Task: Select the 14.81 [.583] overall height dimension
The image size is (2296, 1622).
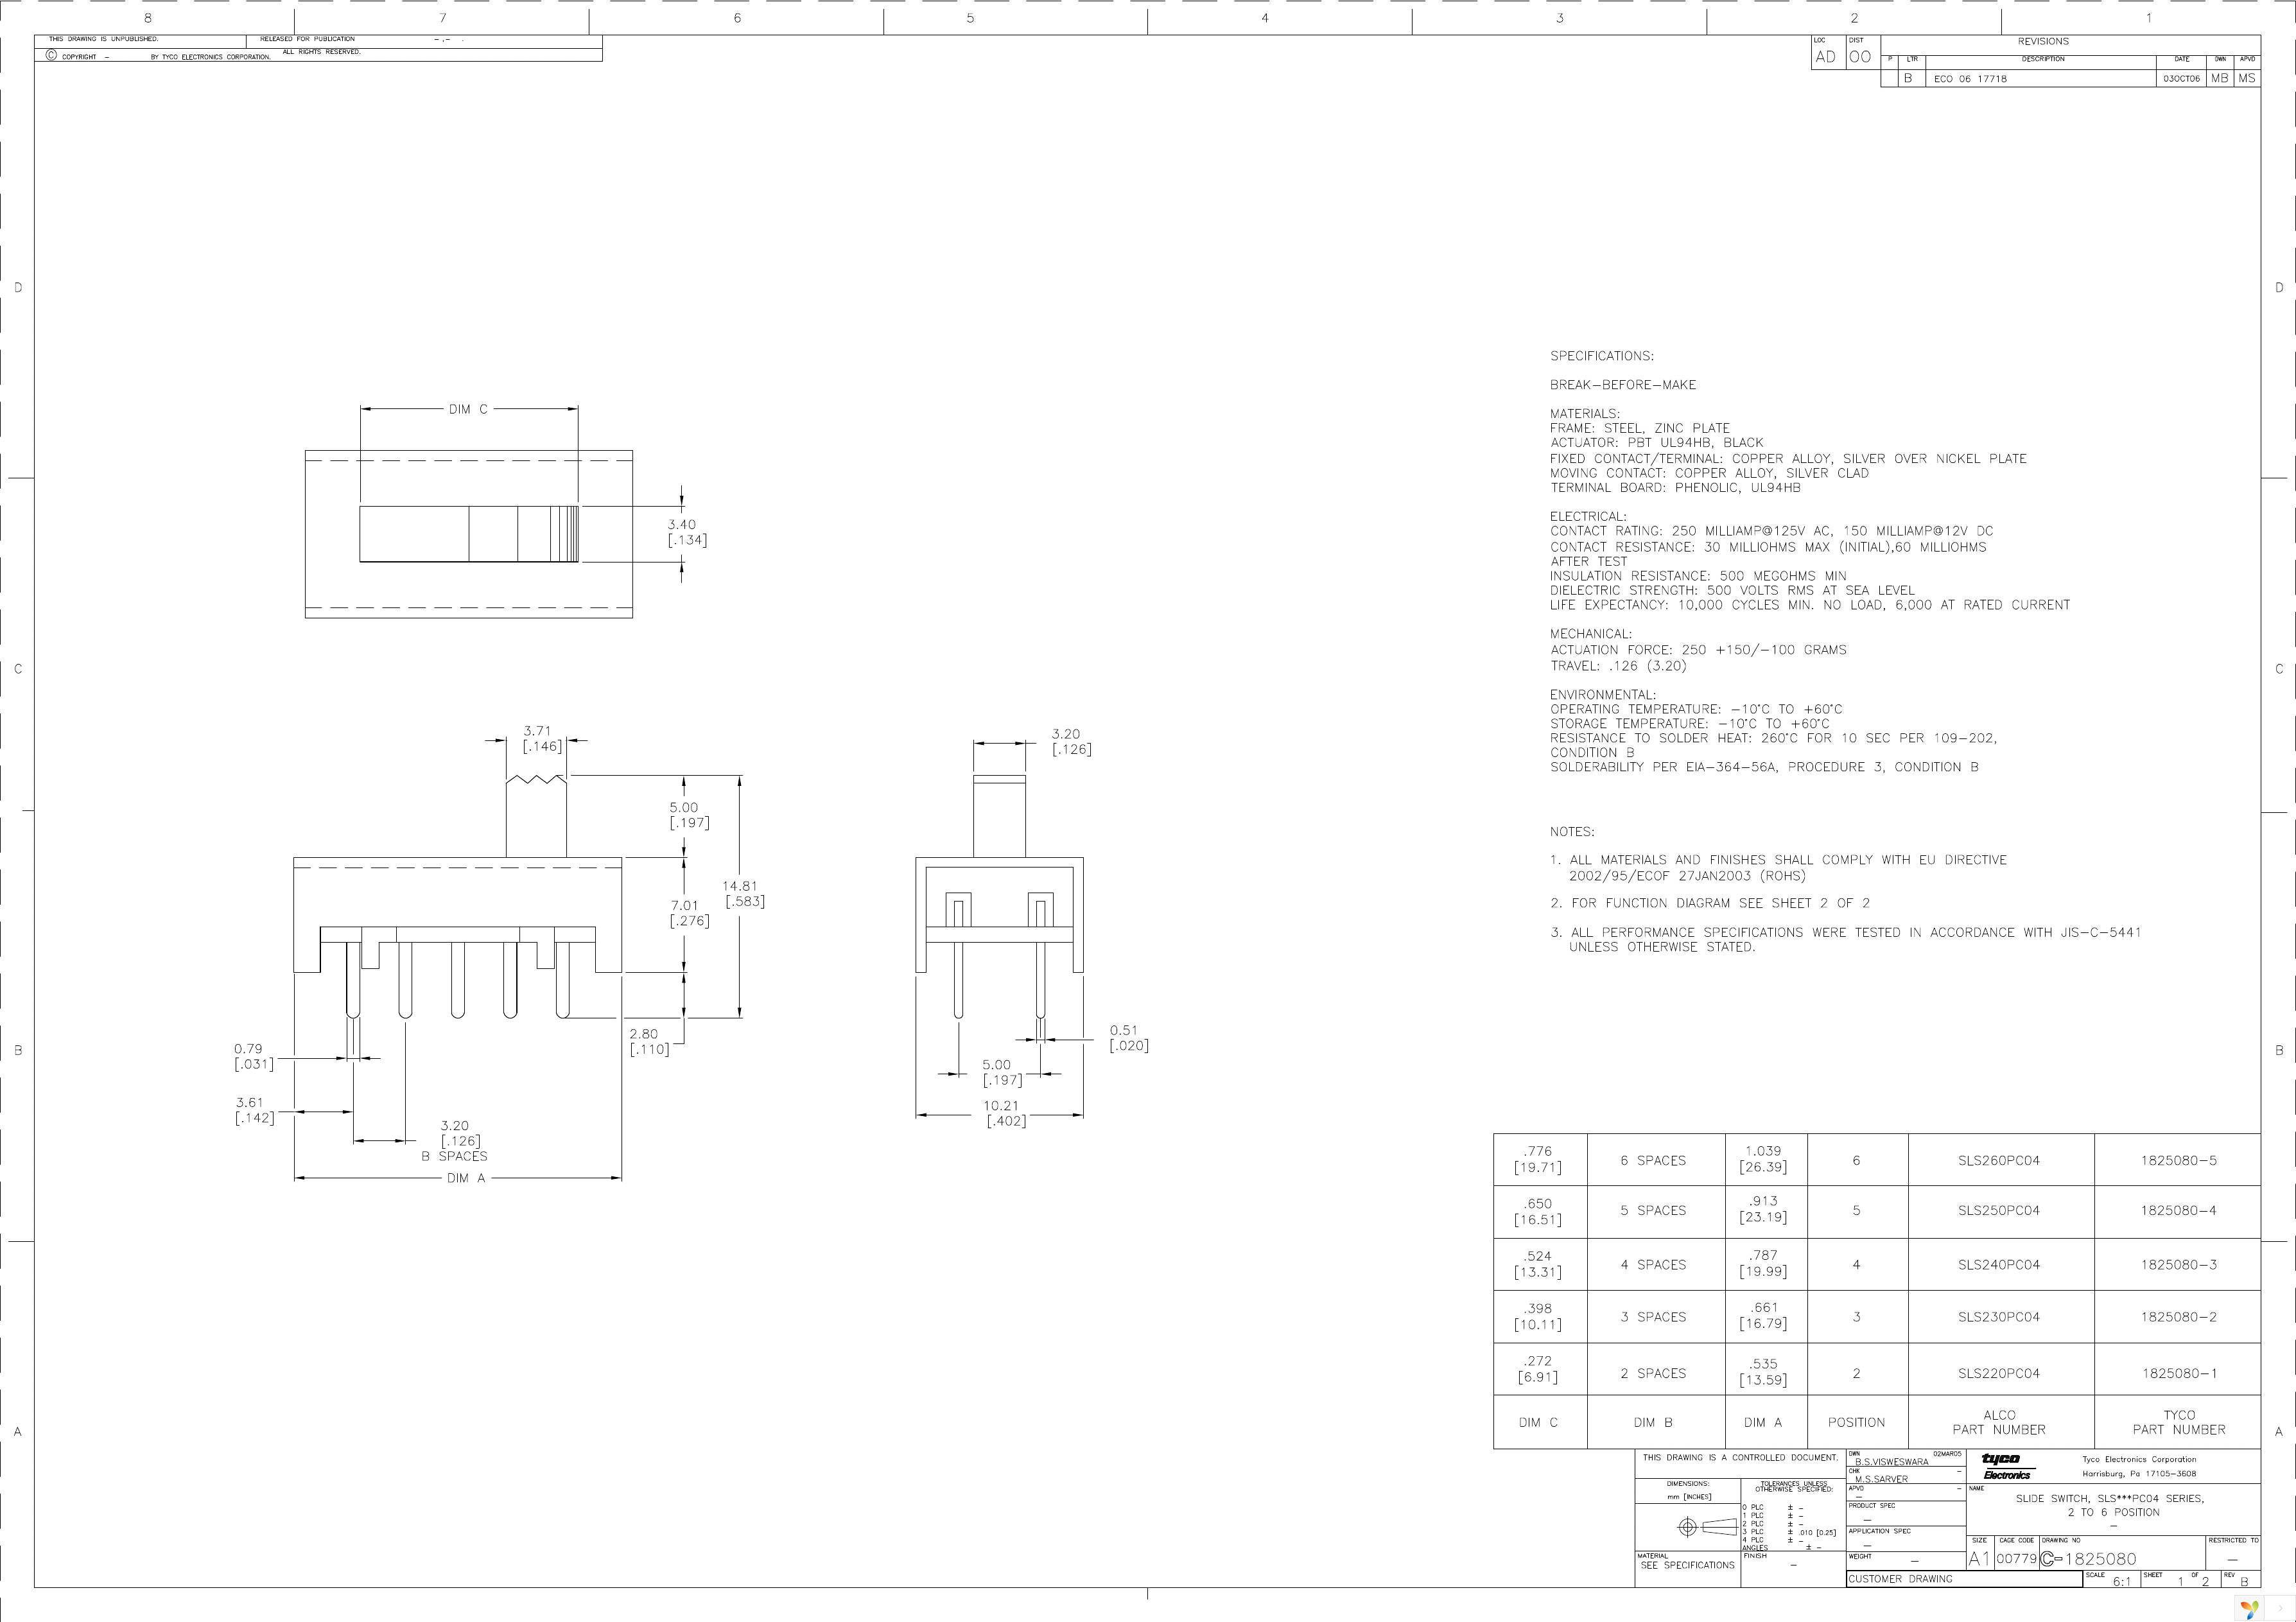Action: tap(743, 893)
